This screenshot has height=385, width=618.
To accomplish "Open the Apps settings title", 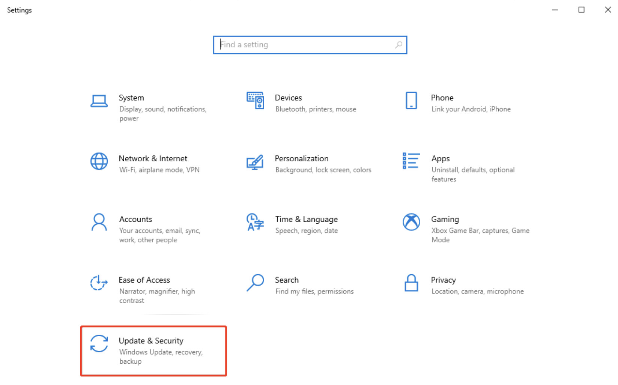I will [441, 159].
